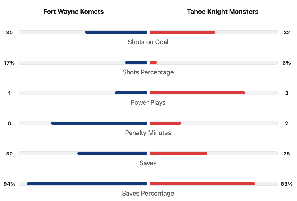Select the Shots on Goal label
The height and width of the screenshot is (201, 297).
click(148, 42)
